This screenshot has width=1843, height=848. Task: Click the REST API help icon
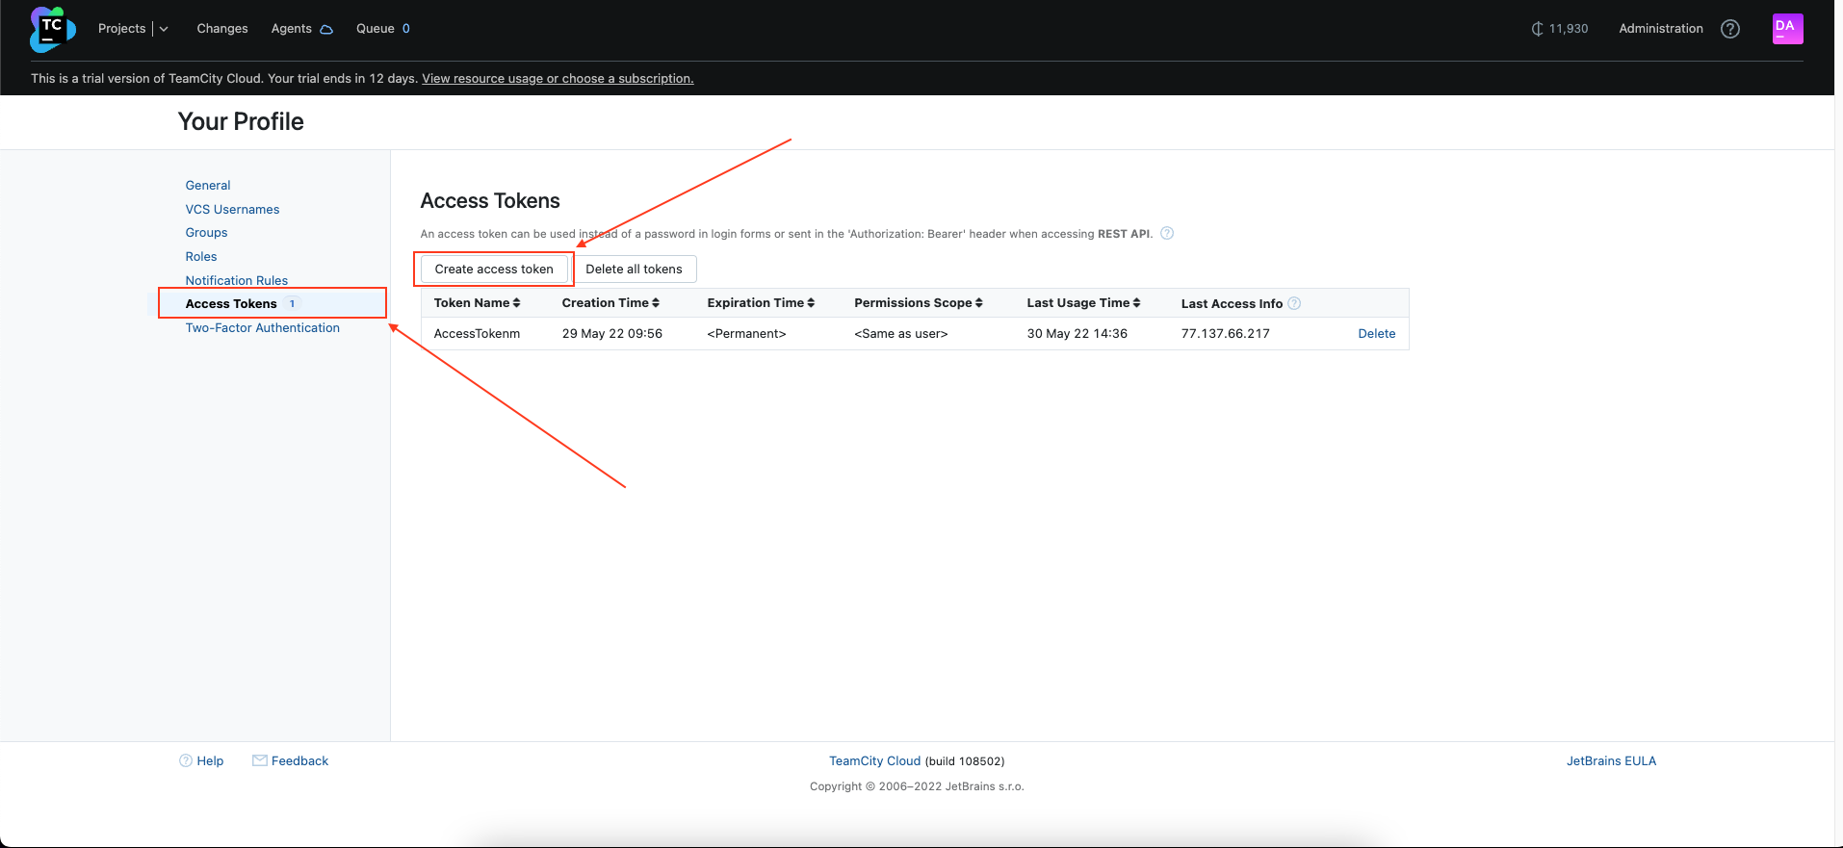1167,233
